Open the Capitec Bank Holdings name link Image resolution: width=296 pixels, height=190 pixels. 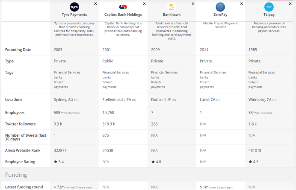click(123, 15)
